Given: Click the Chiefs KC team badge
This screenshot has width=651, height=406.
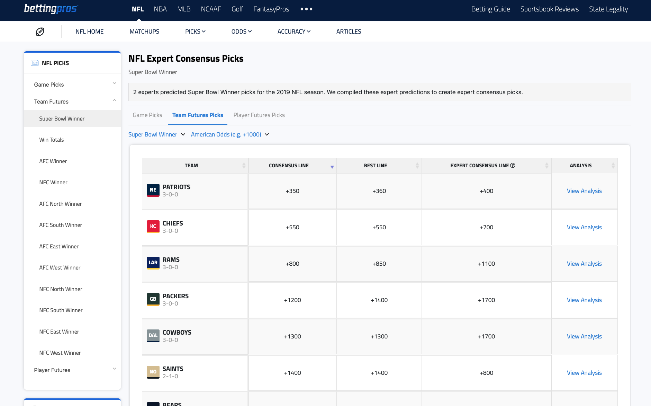Looking at the screenshot, I should 153,227.
